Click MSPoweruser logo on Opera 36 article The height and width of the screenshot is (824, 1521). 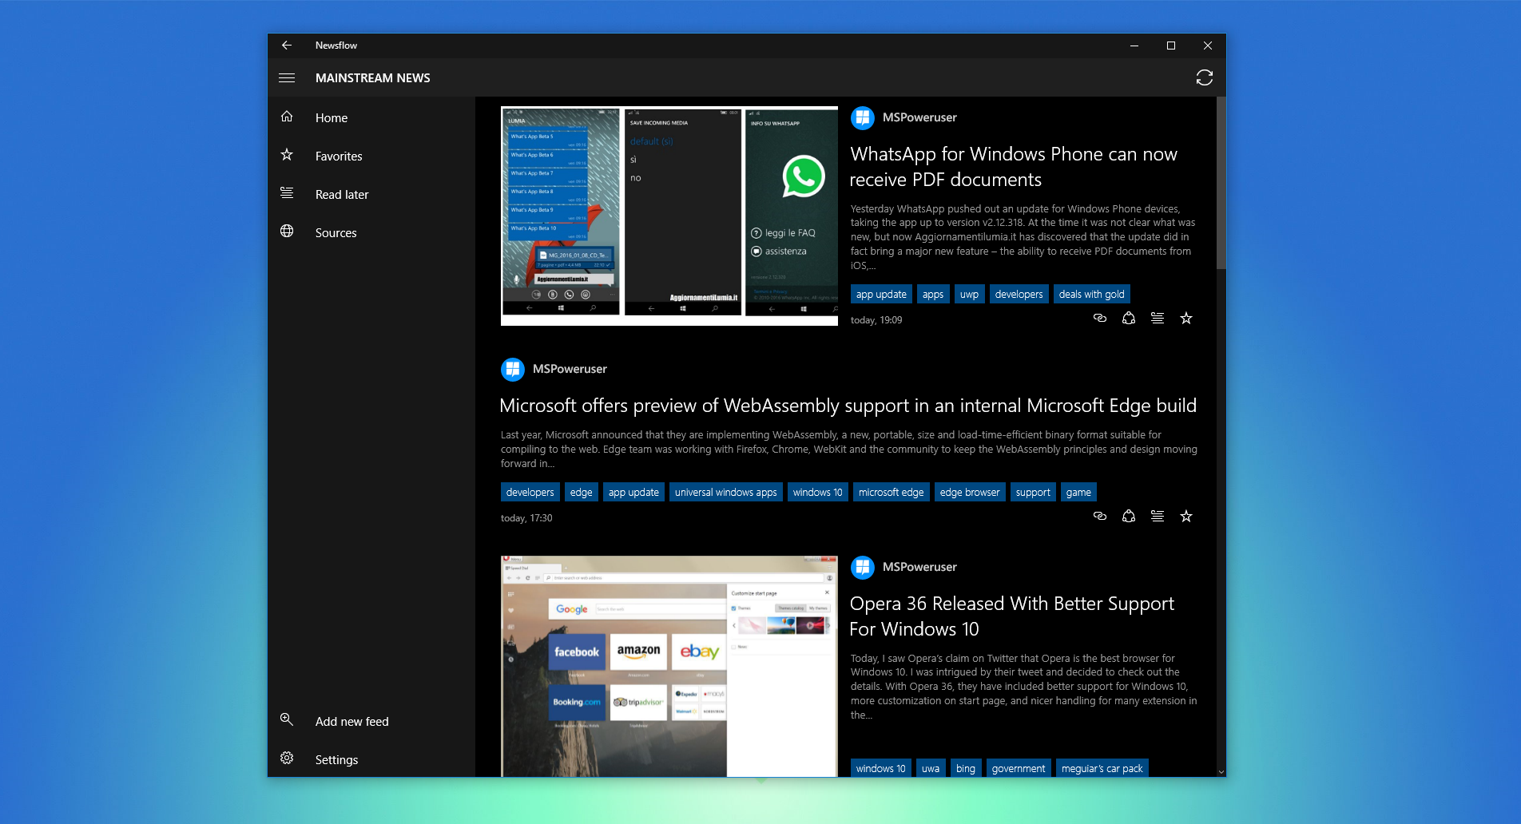click(x=863, y=568)
